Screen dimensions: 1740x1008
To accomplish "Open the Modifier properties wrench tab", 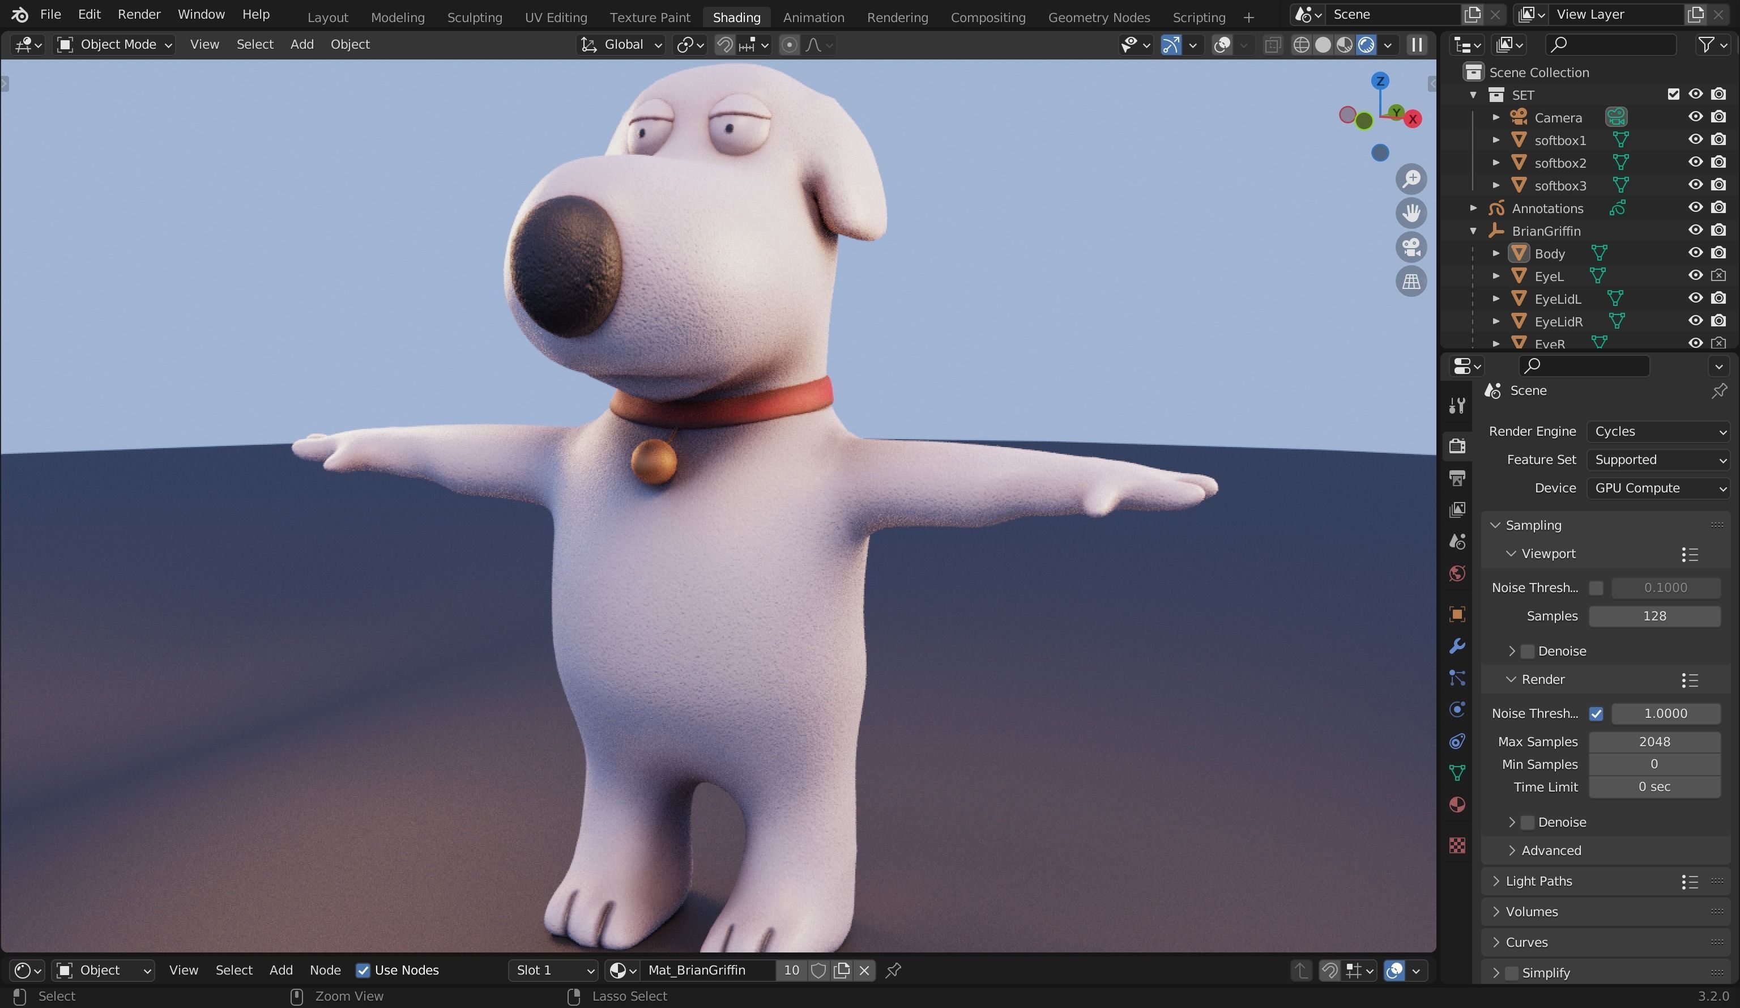I will click(x=1457, y=646).
